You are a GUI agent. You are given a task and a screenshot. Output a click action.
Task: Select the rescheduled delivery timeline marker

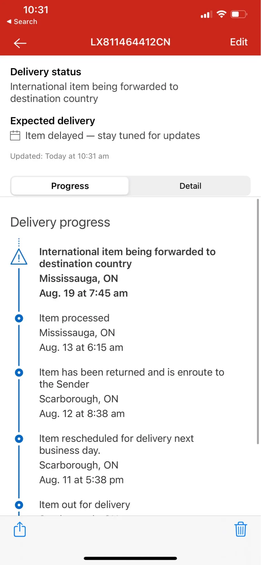tap(19, 439)
